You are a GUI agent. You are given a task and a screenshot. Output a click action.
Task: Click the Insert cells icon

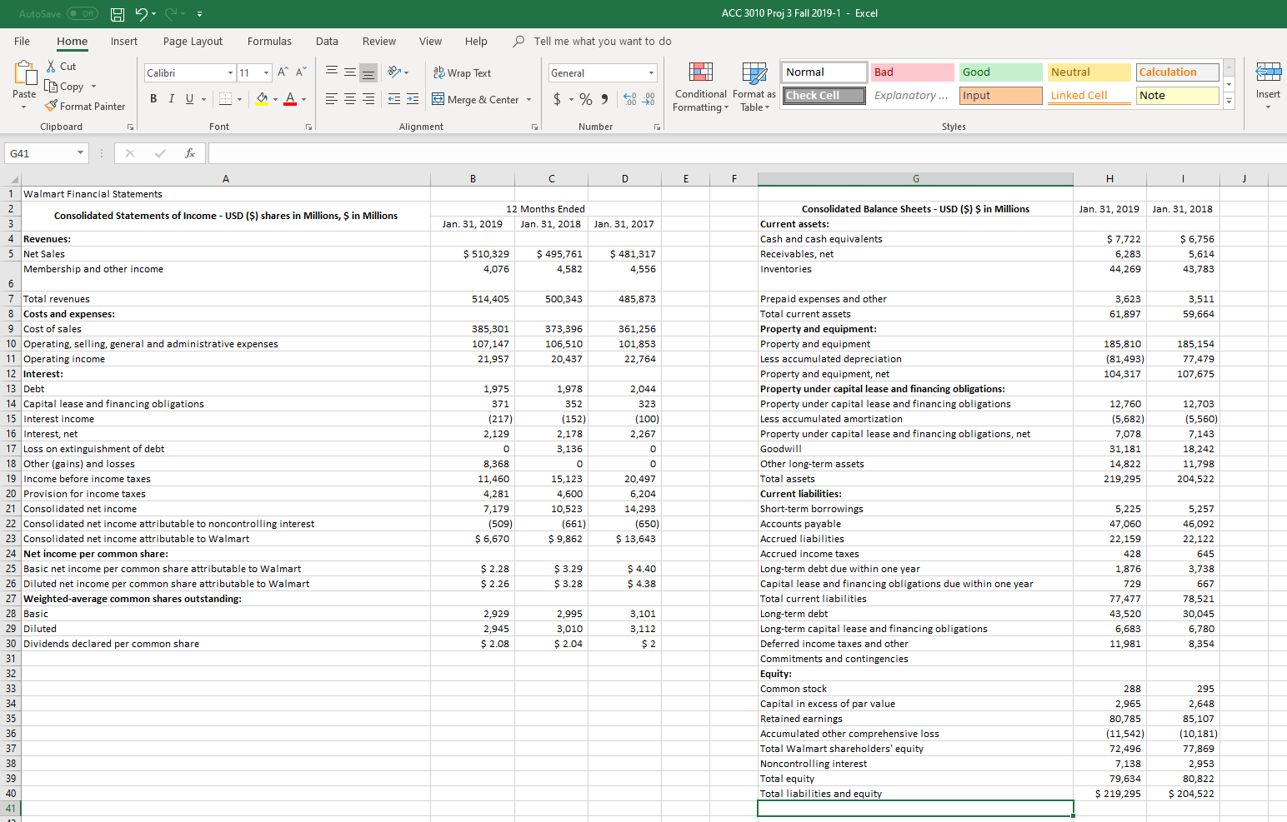1268,73
